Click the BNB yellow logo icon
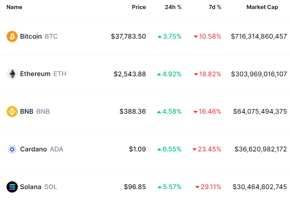 pyautogui.click(x=12, y=112)
